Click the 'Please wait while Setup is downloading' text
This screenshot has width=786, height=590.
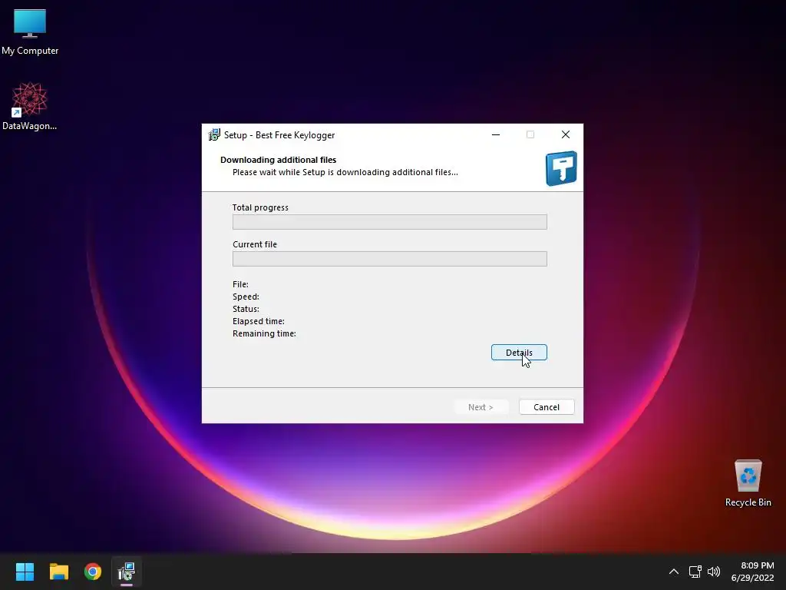(x=345, y=172)
